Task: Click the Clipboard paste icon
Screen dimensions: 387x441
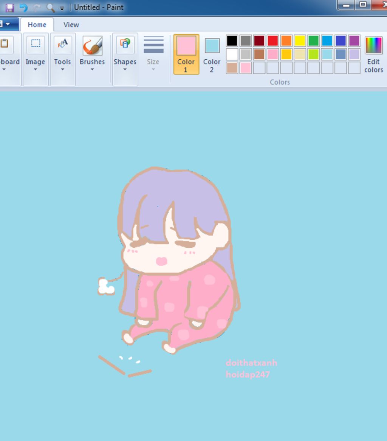Action: coord(5,44)
